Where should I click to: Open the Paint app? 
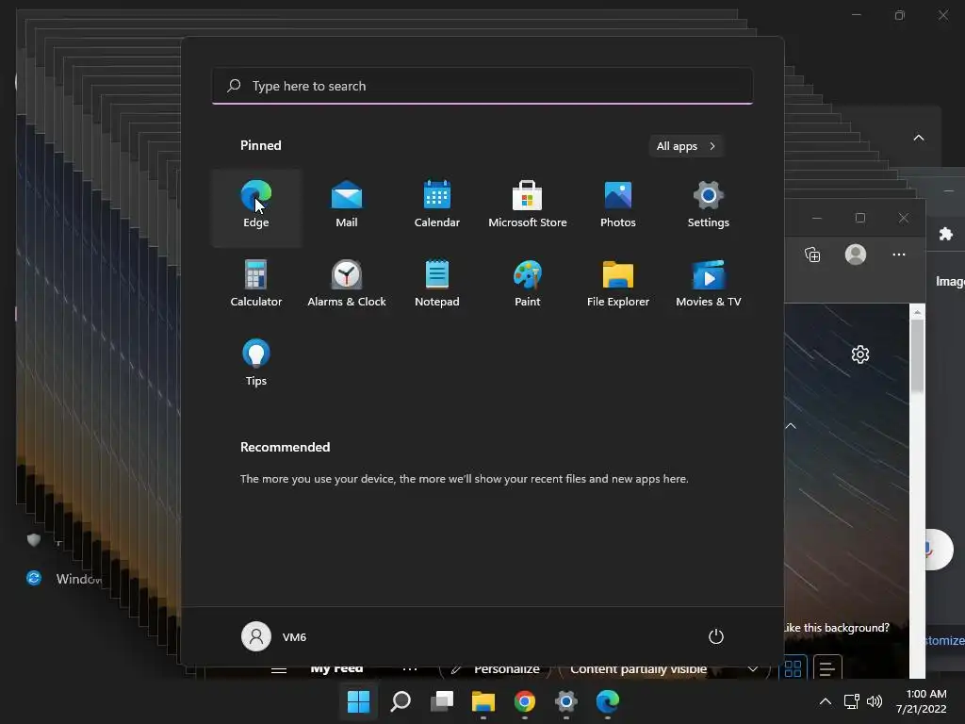(x=528, y=285)
